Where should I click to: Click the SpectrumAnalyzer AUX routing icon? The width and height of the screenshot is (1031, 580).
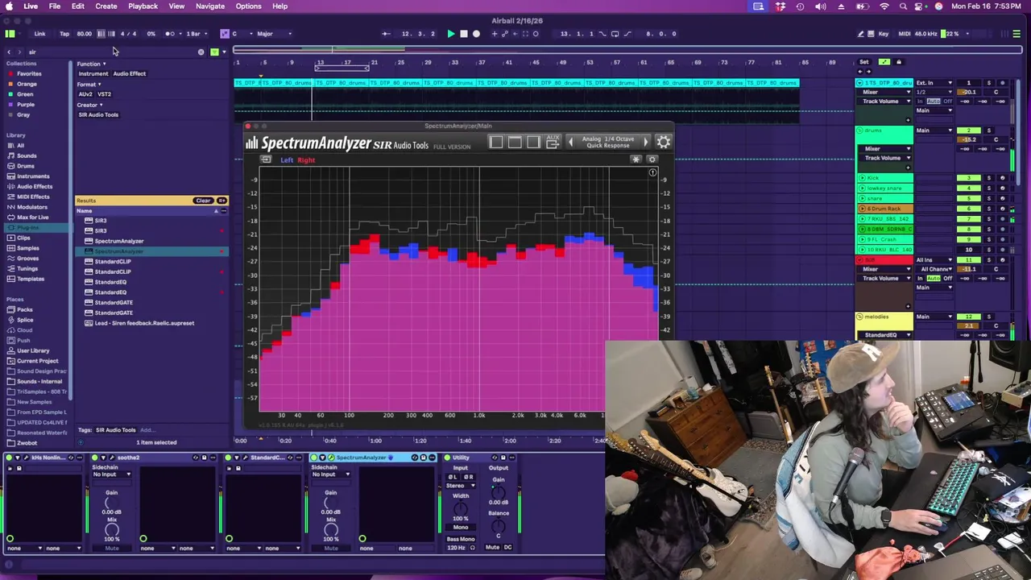click(553, 142)
